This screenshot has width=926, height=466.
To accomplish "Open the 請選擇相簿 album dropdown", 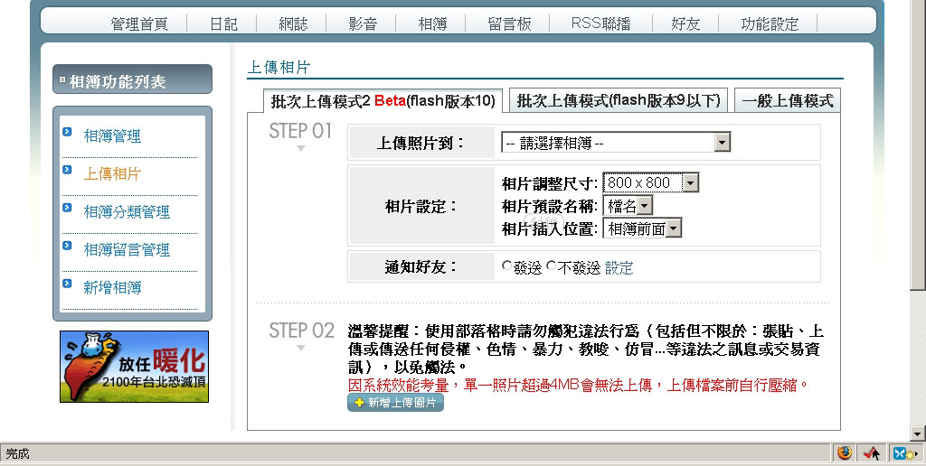I will pyautogui.click(x=616, y=142).
